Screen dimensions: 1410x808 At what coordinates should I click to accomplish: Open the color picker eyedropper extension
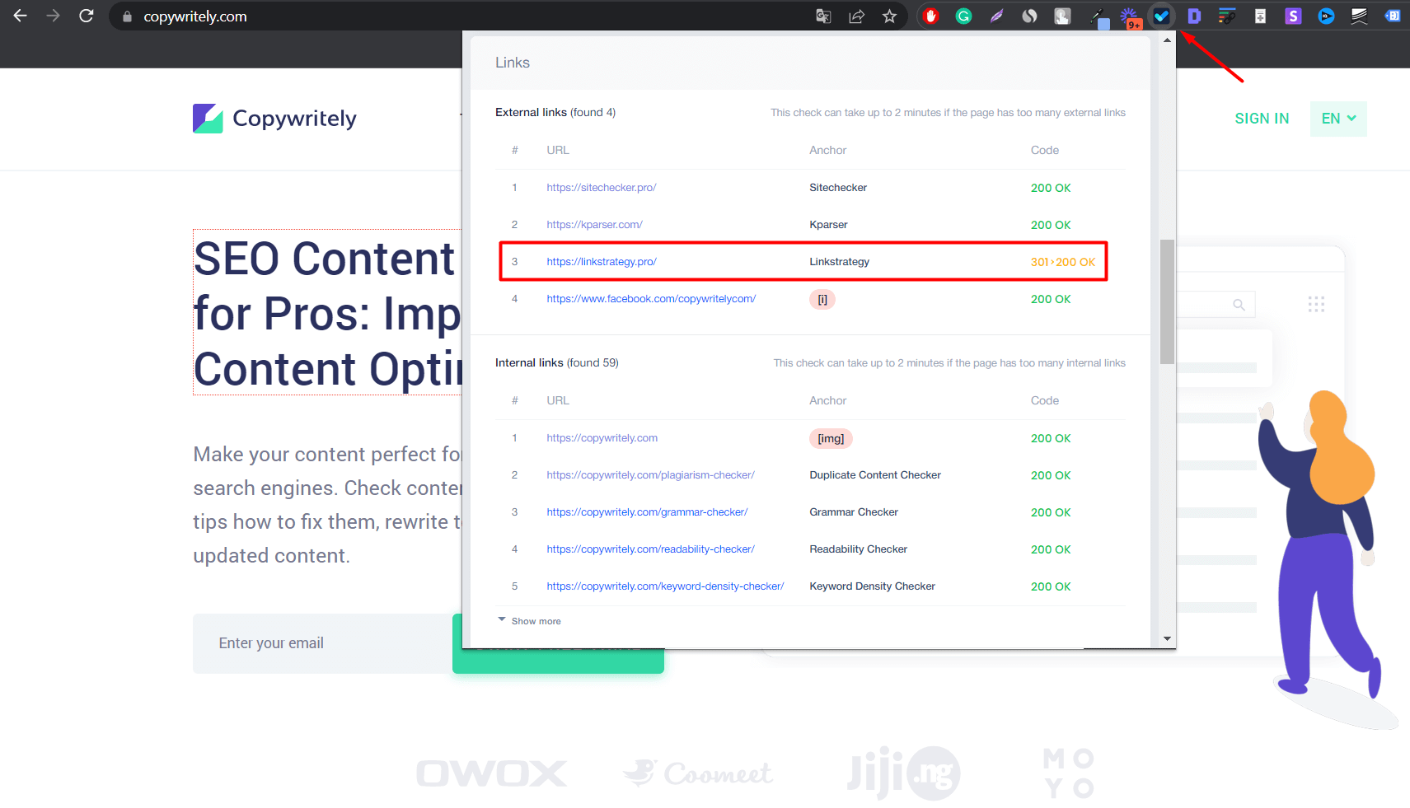point(1098,17)
